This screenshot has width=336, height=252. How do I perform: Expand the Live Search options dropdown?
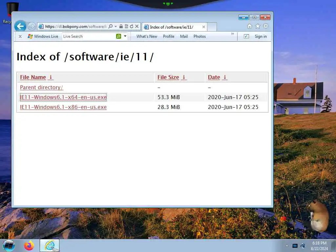[x=125, y=36]
